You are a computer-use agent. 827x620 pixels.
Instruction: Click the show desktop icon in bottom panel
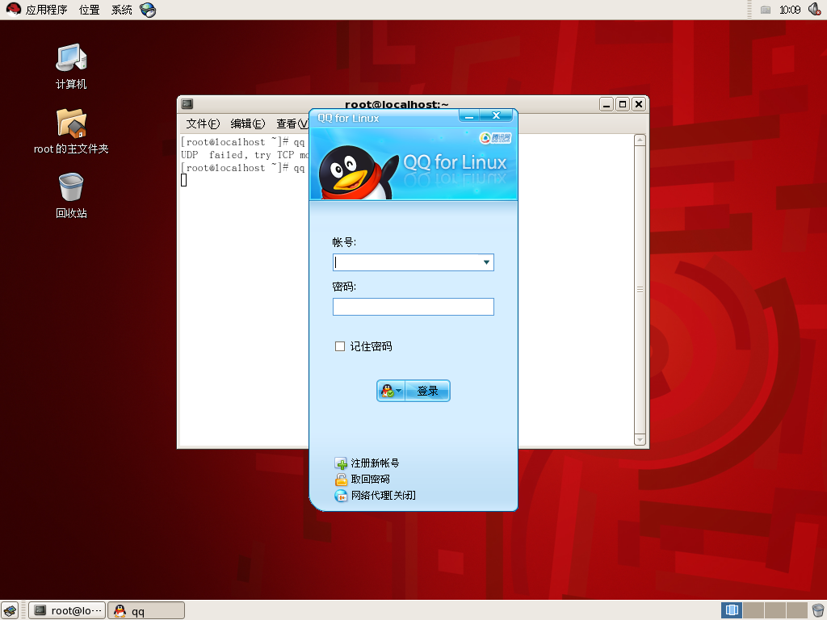(10, 610)
